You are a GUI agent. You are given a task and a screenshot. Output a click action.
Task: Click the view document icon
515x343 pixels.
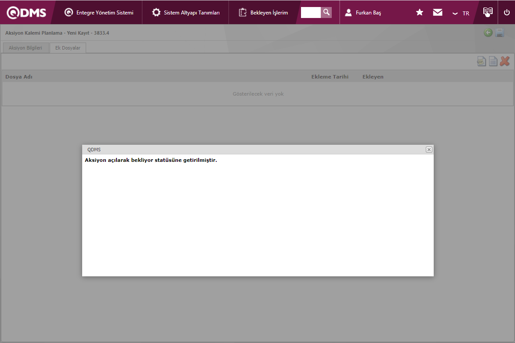tap(493, 61)
